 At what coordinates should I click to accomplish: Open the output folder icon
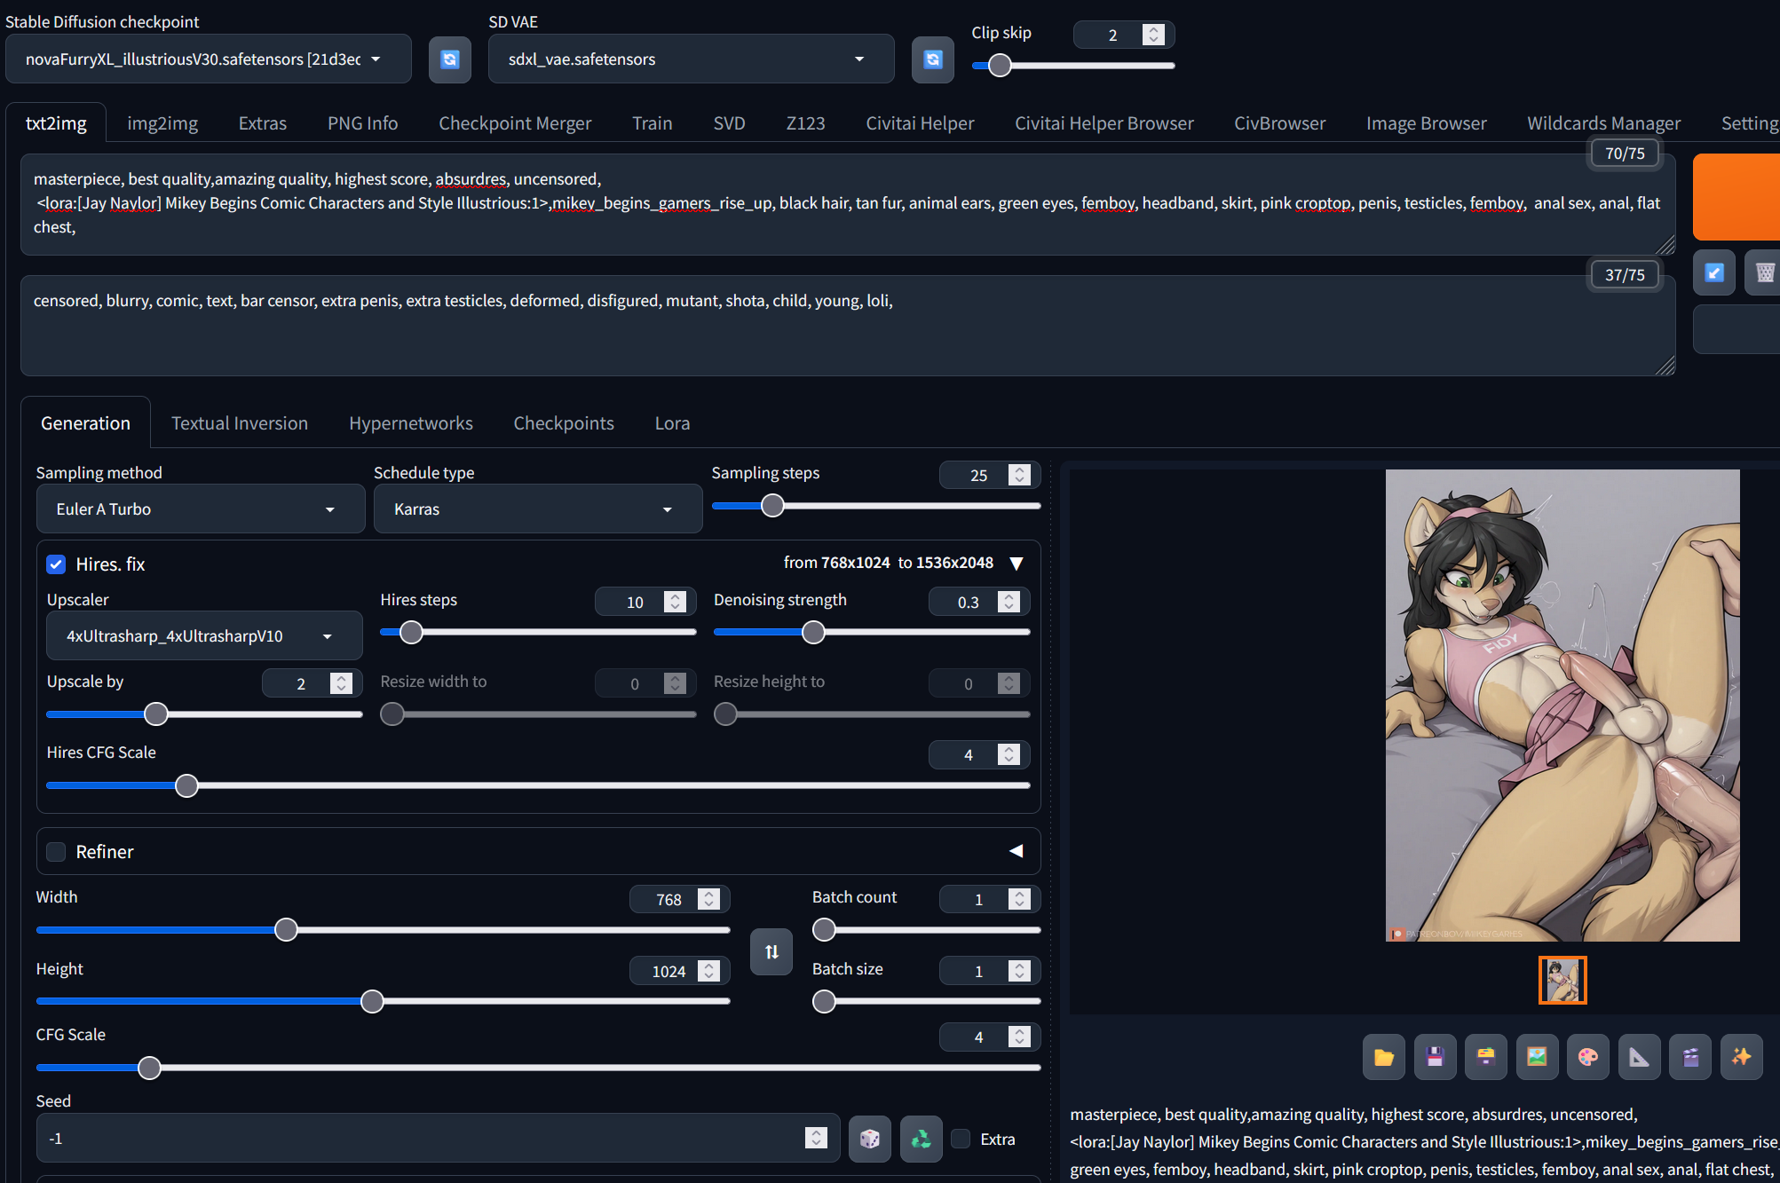click(1383, 1056)
